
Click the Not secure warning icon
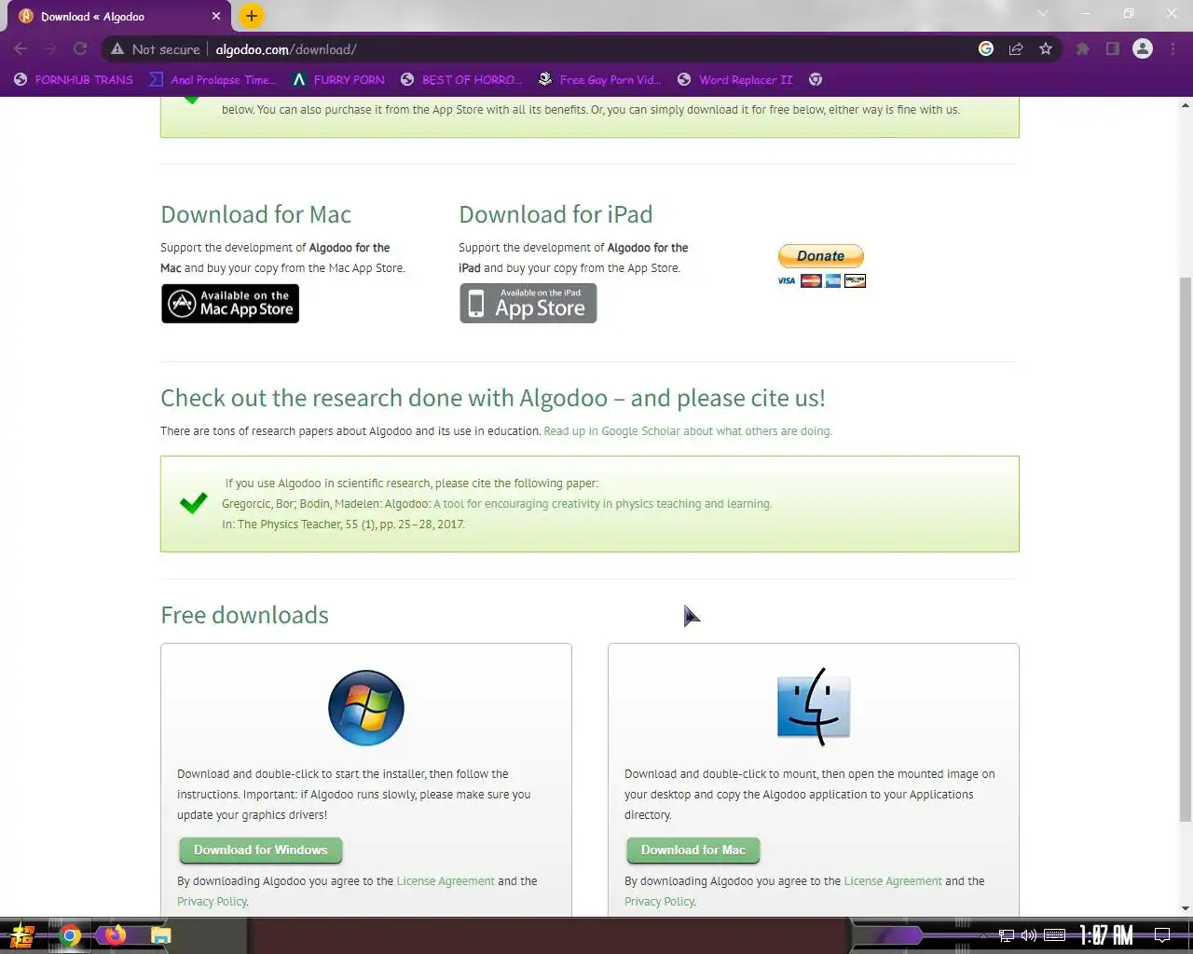(117, 49)
